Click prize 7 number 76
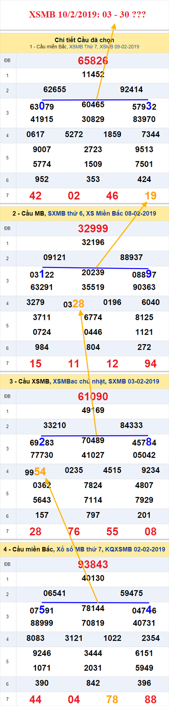This screenshot has width=169, height=706. [x=74, y=531]
